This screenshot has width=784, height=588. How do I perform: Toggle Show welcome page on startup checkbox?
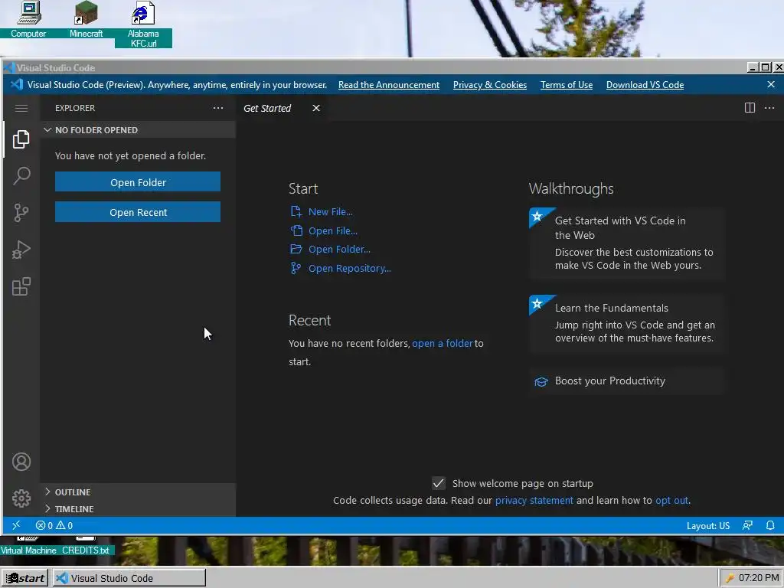pyautogui.click(x=439, y=483)
